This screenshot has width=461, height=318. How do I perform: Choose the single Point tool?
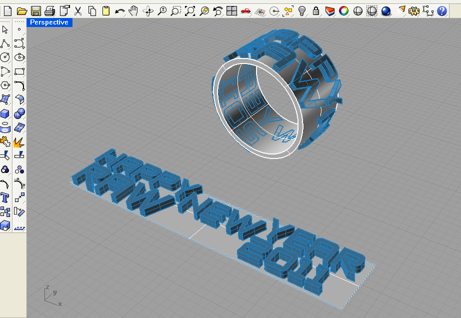pyautogui.click(x=19, y=29)
